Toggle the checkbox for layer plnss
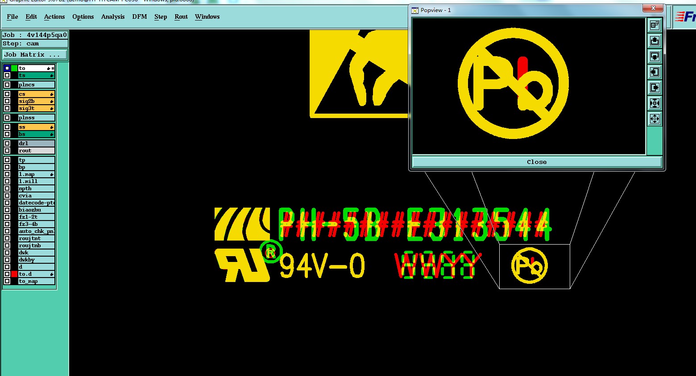 click(x=7, y=118)
